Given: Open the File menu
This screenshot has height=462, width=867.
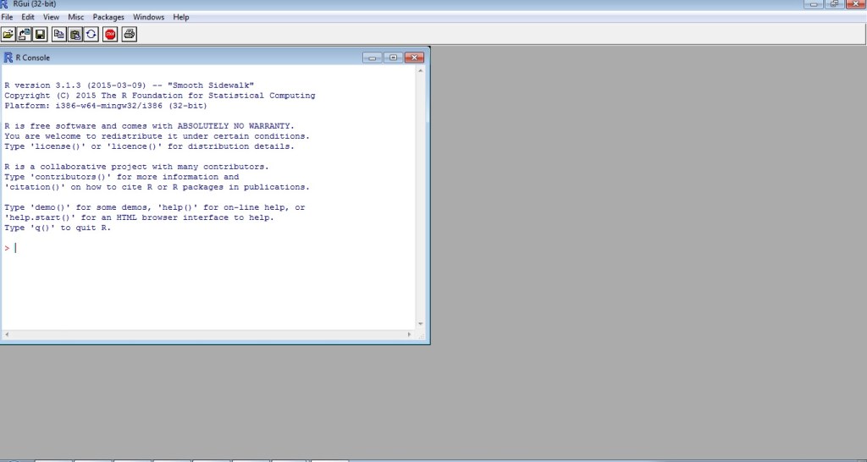Looking at the screenshot, I should (8, 17).
